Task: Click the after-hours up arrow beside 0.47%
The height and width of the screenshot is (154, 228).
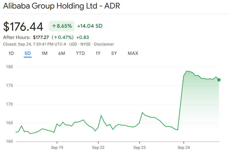Action: point(56,38)
